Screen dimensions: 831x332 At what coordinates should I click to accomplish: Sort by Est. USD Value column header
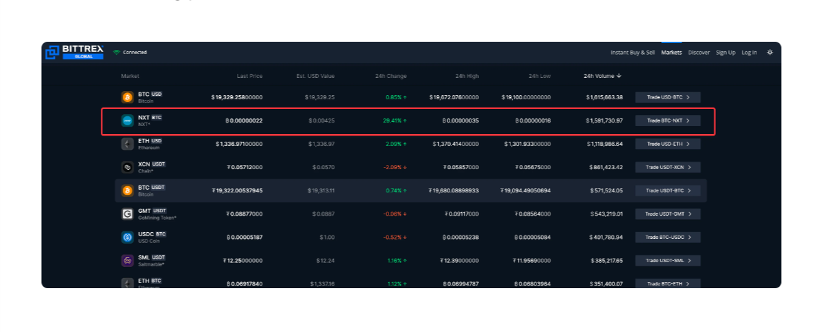(315, 76)
